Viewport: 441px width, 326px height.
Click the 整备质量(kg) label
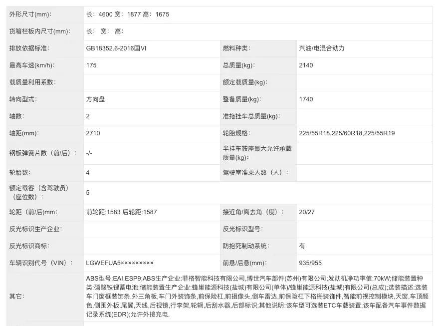tap(242, 99)
